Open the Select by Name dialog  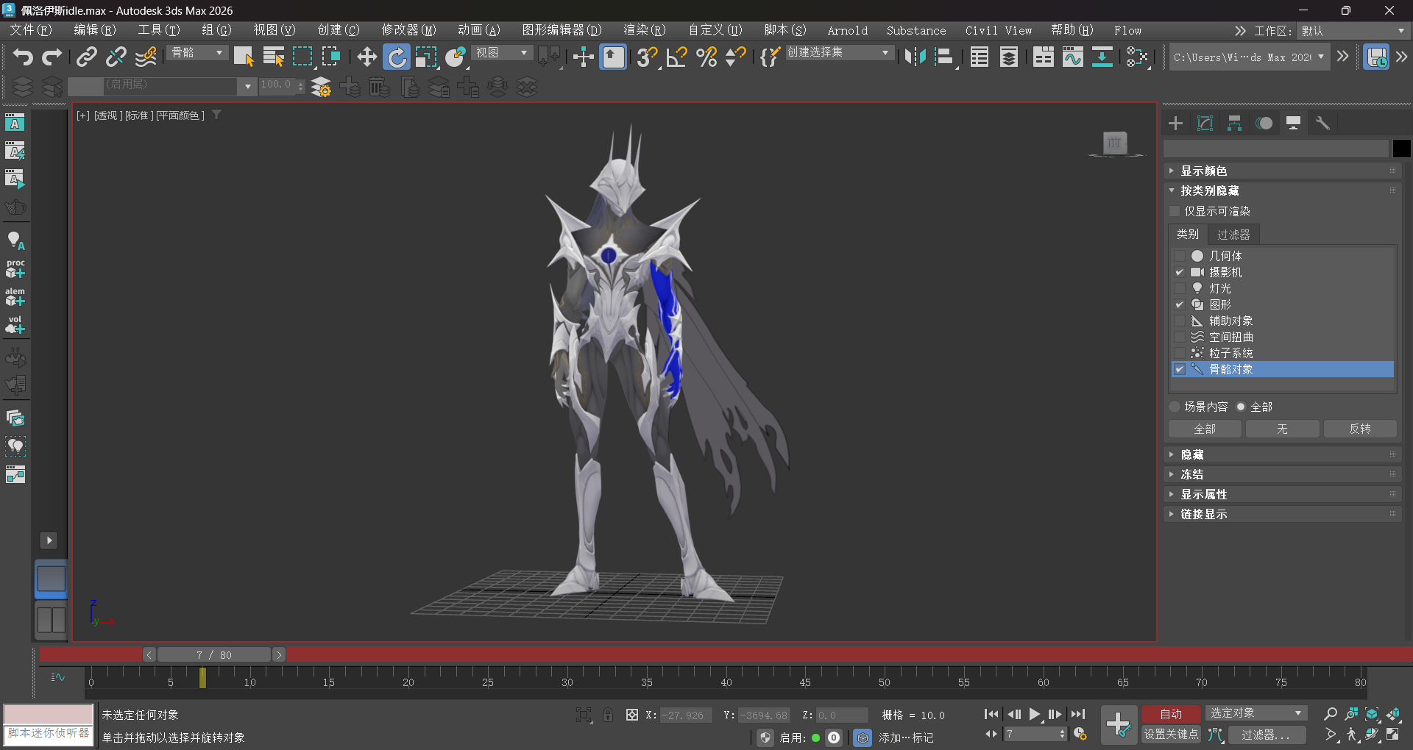[273, 57]
